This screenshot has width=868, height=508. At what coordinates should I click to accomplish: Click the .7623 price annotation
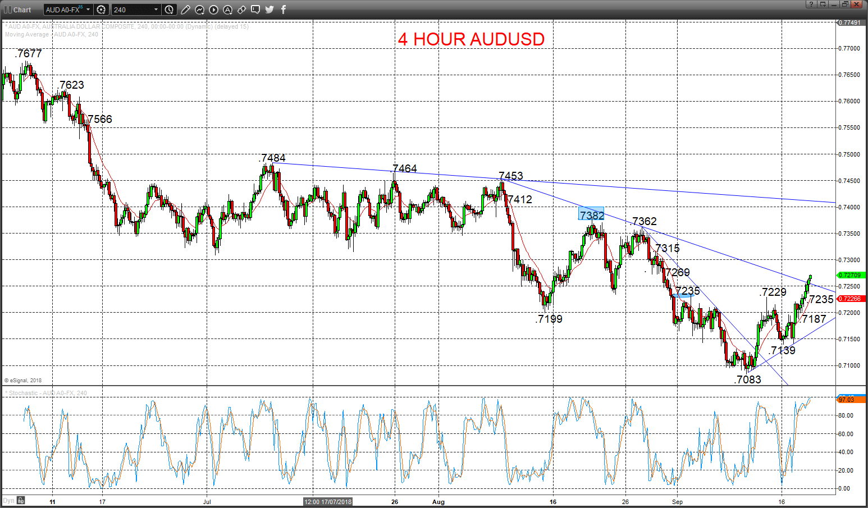[x=70, y=85]
